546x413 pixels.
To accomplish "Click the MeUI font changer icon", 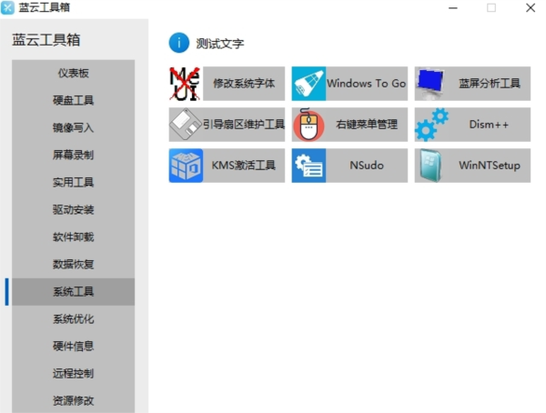I will tap(186, 84).
